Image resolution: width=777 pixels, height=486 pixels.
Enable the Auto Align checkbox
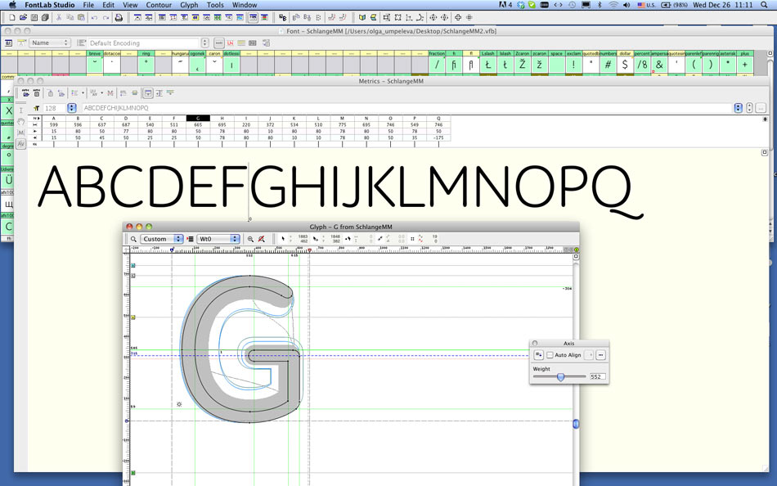(x=550, y=355)
